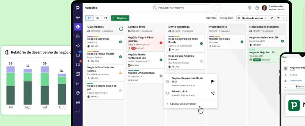The height and width of the screenshot is (126, 305).
Task: Open the Campaigns megaphone icon in sidebar
Action: (x=78, y=46)
